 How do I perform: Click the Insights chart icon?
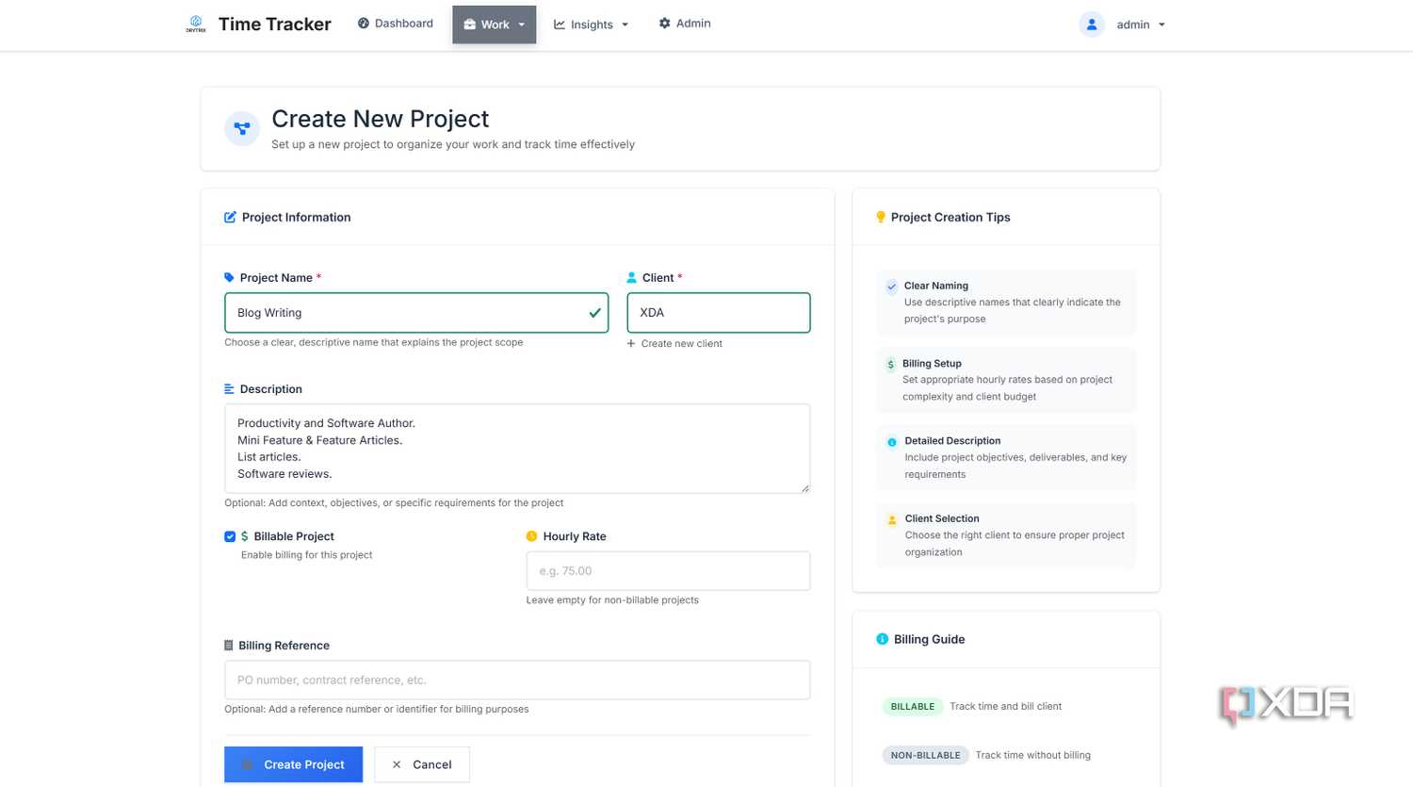[560, 25]
